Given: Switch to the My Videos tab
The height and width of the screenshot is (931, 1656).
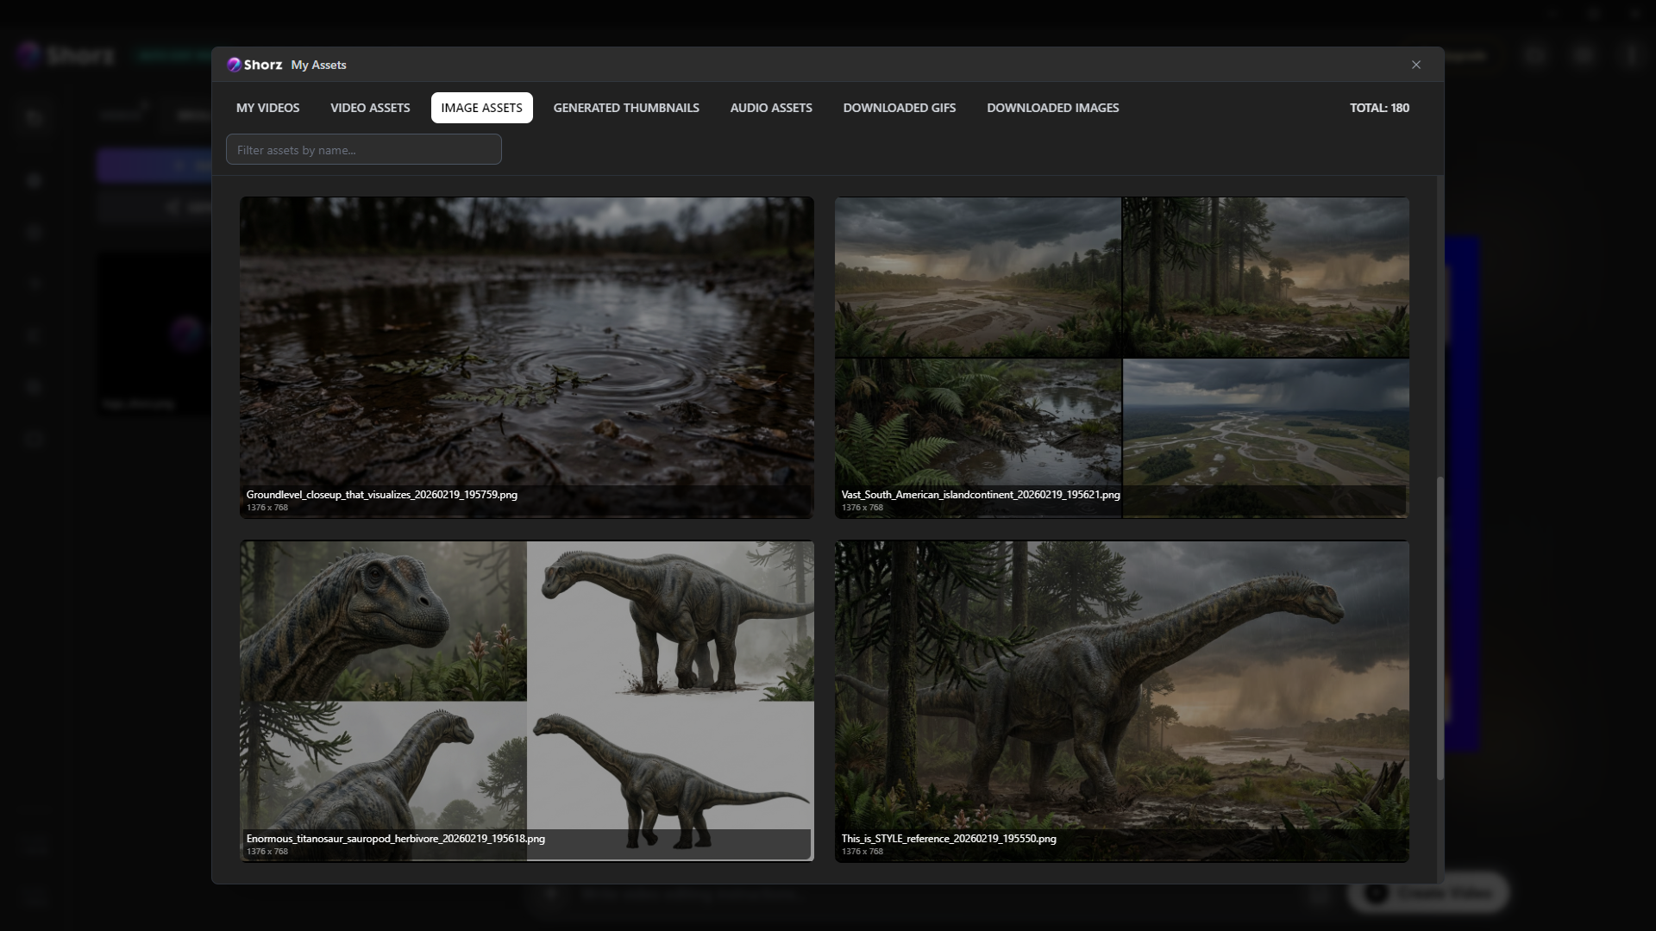Looking at the screenshot, I should point(267,108).
